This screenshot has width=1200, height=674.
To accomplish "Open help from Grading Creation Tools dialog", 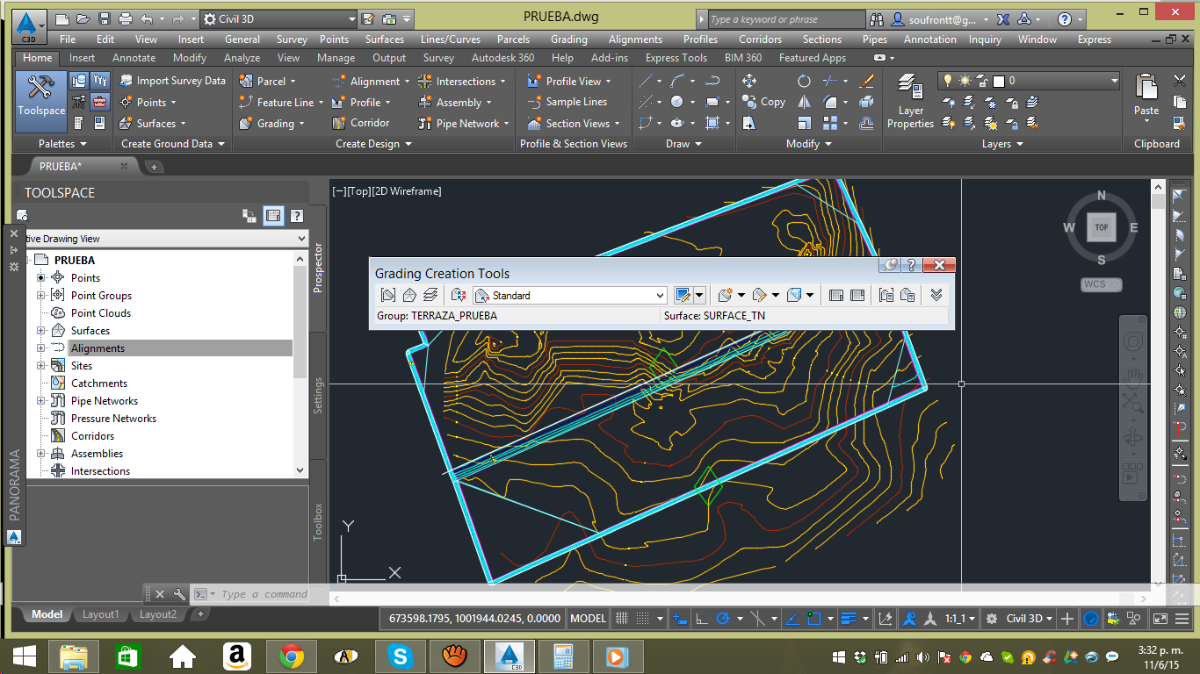I will click(x=910, y=265).
